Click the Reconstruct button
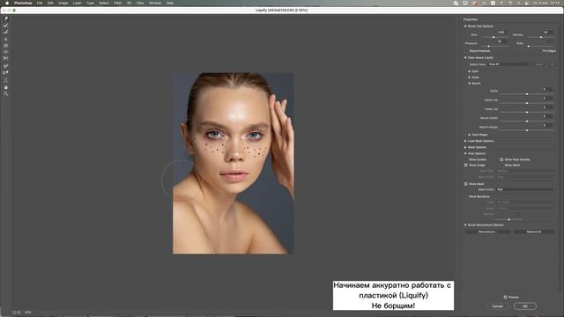Screen dimensions: 564x317 [487, 232]
